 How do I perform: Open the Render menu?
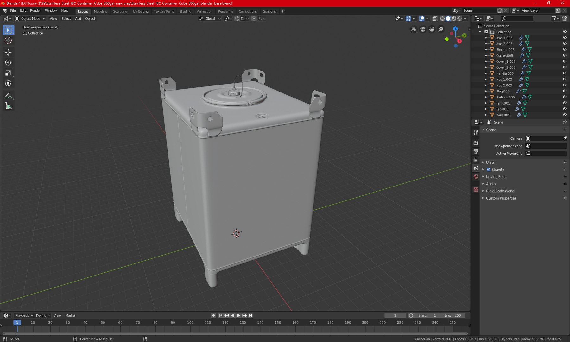point(35,10)
